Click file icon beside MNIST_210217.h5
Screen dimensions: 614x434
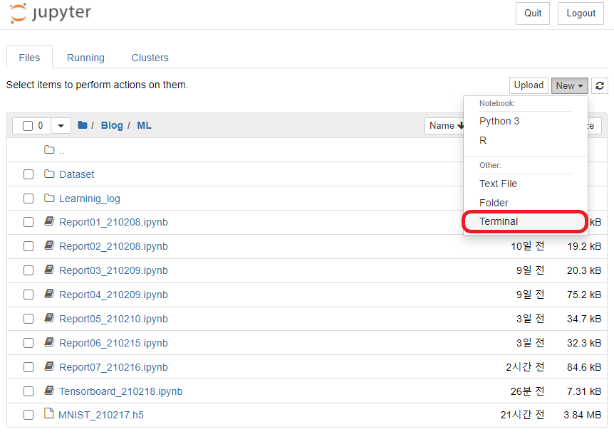coord(49,413)
